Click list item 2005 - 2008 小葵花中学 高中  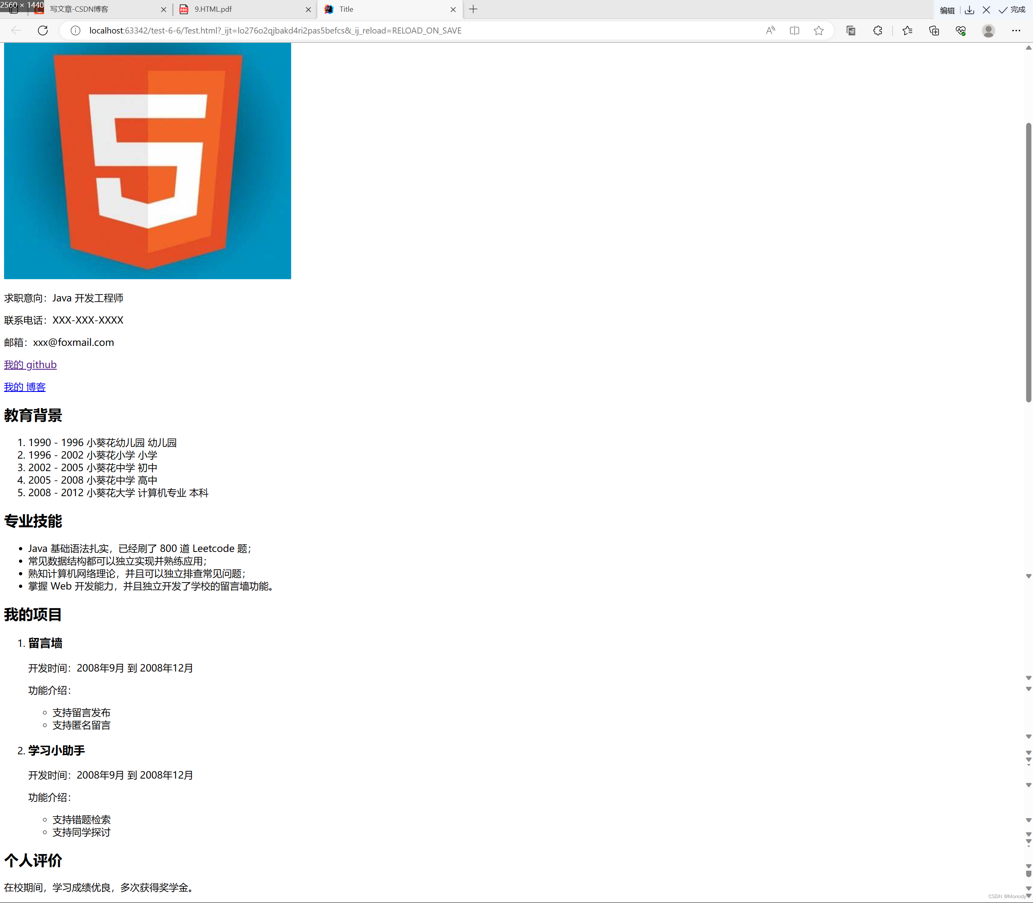point(92,480)
